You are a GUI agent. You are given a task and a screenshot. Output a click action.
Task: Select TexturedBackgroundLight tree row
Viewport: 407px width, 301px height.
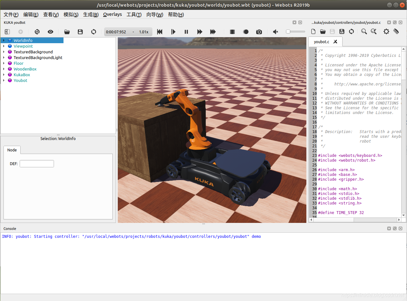[38, 57]
